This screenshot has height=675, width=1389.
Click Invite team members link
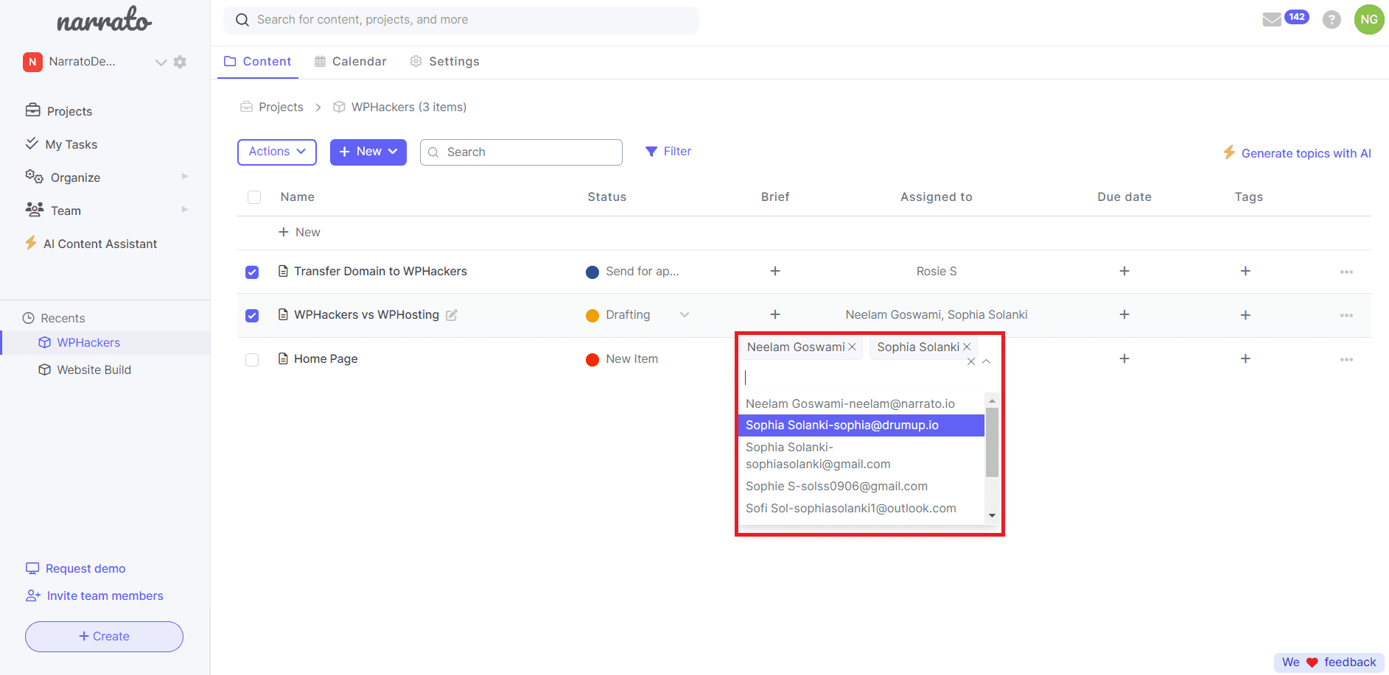click(x=94, y=596)
